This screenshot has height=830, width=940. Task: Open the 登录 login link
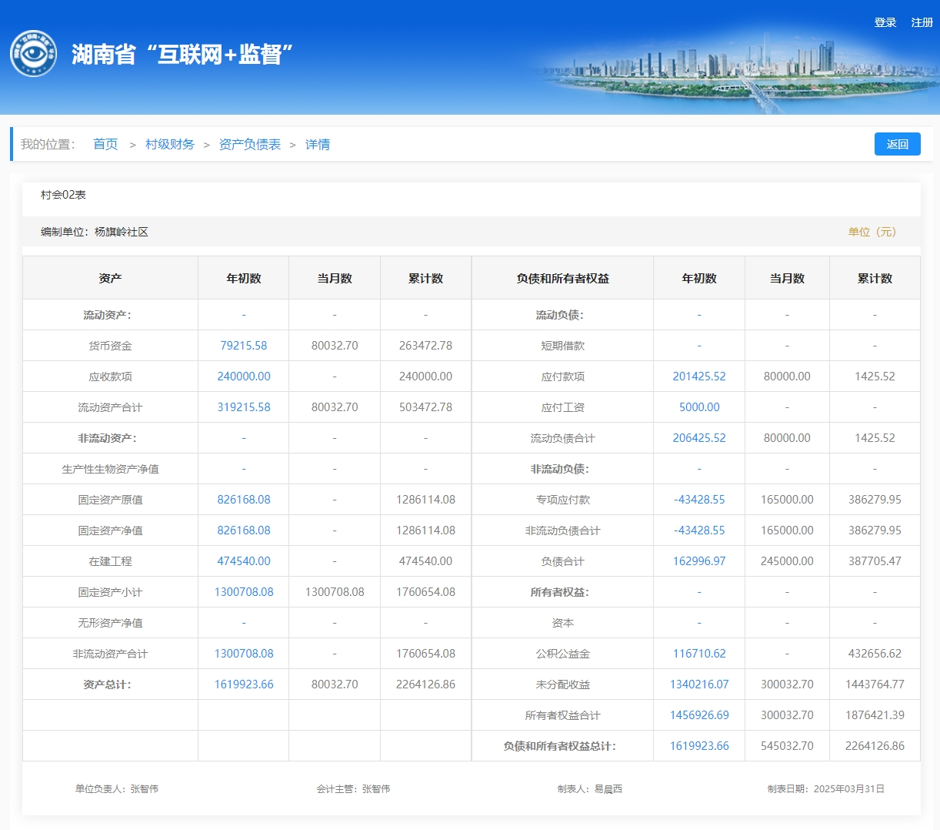(x=885, y=22)
